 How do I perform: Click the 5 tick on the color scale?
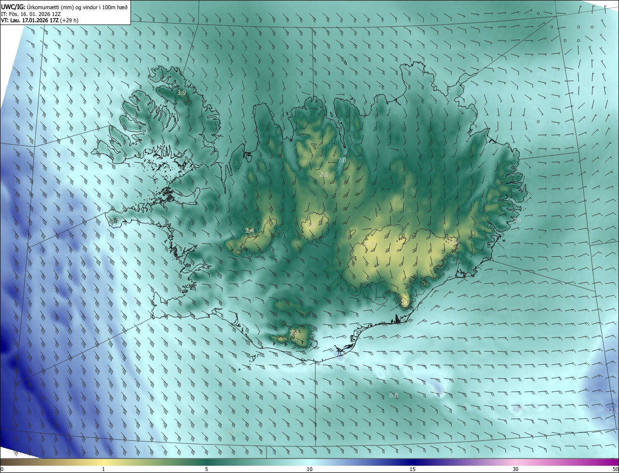pyautogui.click(x=206, y=469)
